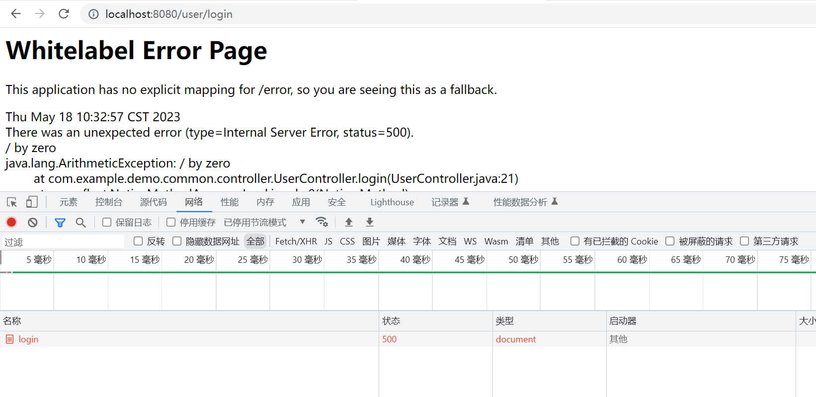Click the browser forward arrow
This screenshot has width=816, height=397.
(x=40, y=14)
